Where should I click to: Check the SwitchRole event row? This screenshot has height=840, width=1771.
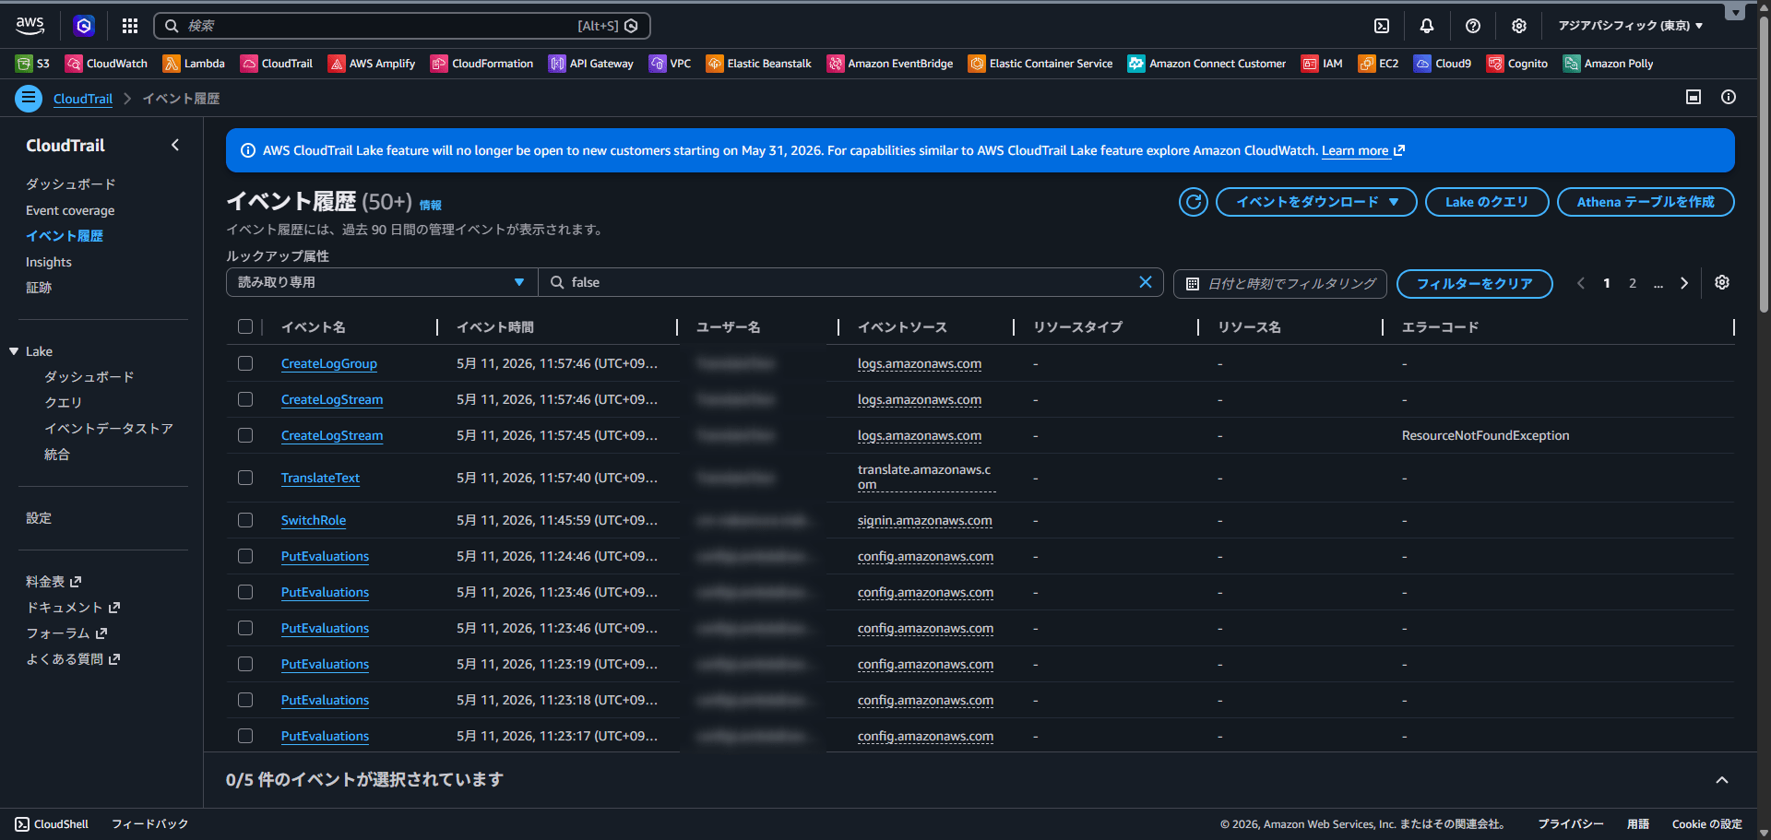pyautogui.click(x=245, y=520)
